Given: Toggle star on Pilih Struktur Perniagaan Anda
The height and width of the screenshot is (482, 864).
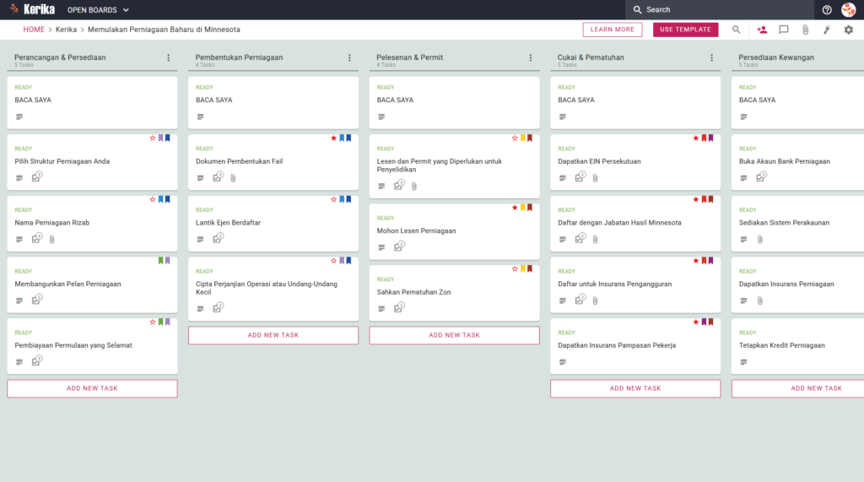Looking at the screenshot, I should pos(153,138).
